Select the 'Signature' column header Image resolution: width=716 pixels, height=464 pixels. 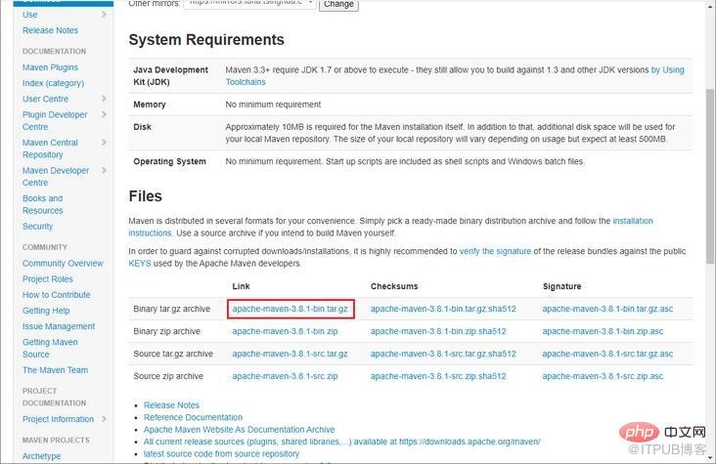[561, 286]
